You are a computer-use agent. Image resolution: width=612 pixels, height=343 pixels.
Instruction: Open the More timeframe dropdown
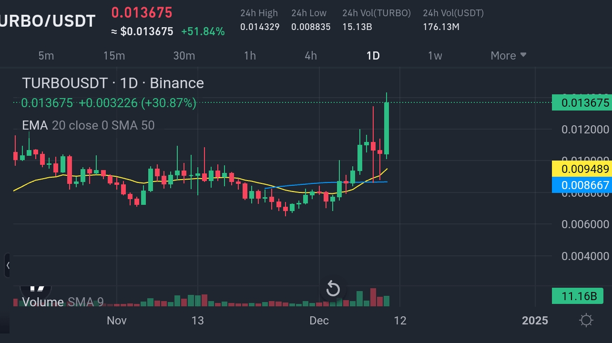(x=507, y=56)
